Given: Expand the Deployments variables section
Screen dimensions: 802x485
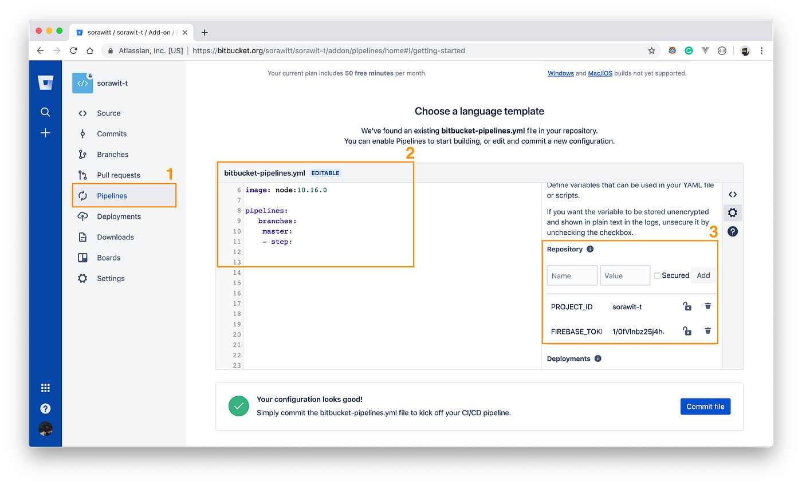Looking at the screenshot, I should coord(567,358).
